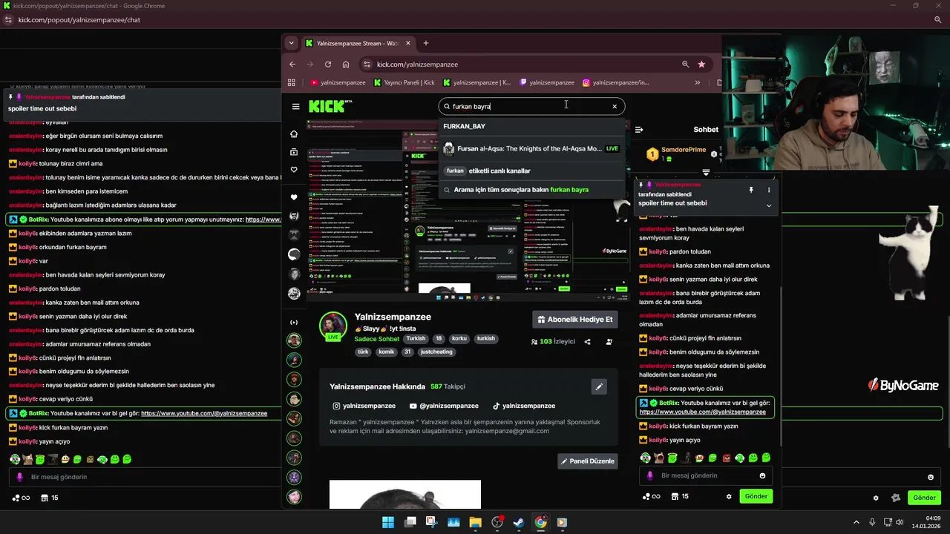The height and width of the screenshot is (534, 950).
Task: Open the icon beside popout chat settings
Action: [x=896, y=498]
